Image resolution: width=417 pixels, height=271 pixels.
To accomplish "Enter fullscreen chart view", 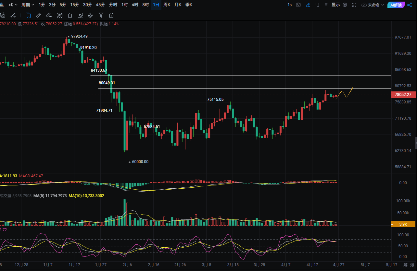I will point(355,5).
